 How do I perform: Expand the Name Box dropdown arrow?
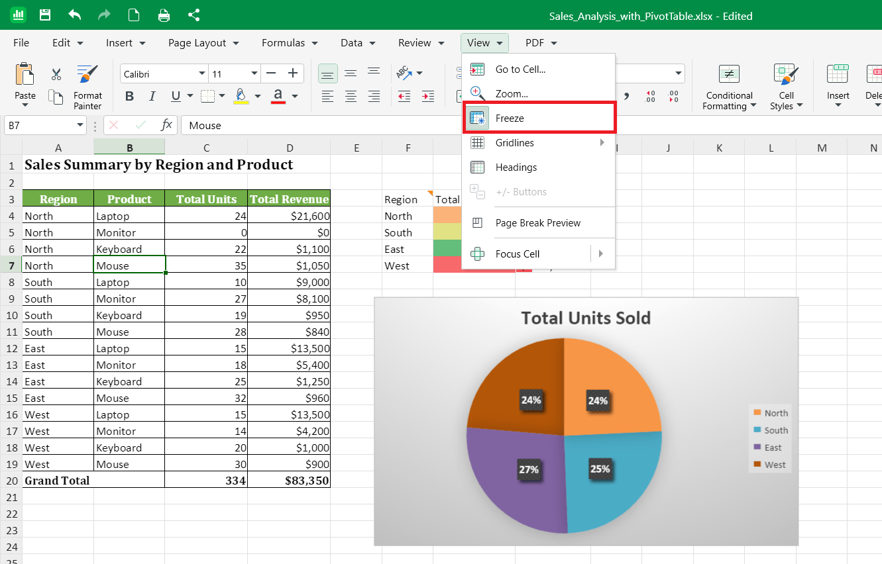tap(80, 124)
